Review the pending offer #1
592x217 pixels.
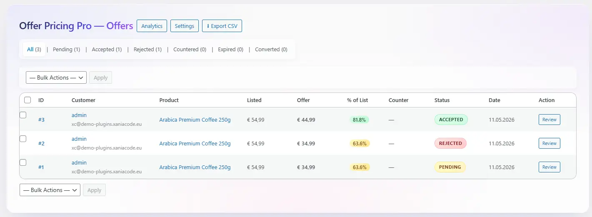(x=550, y=167)
